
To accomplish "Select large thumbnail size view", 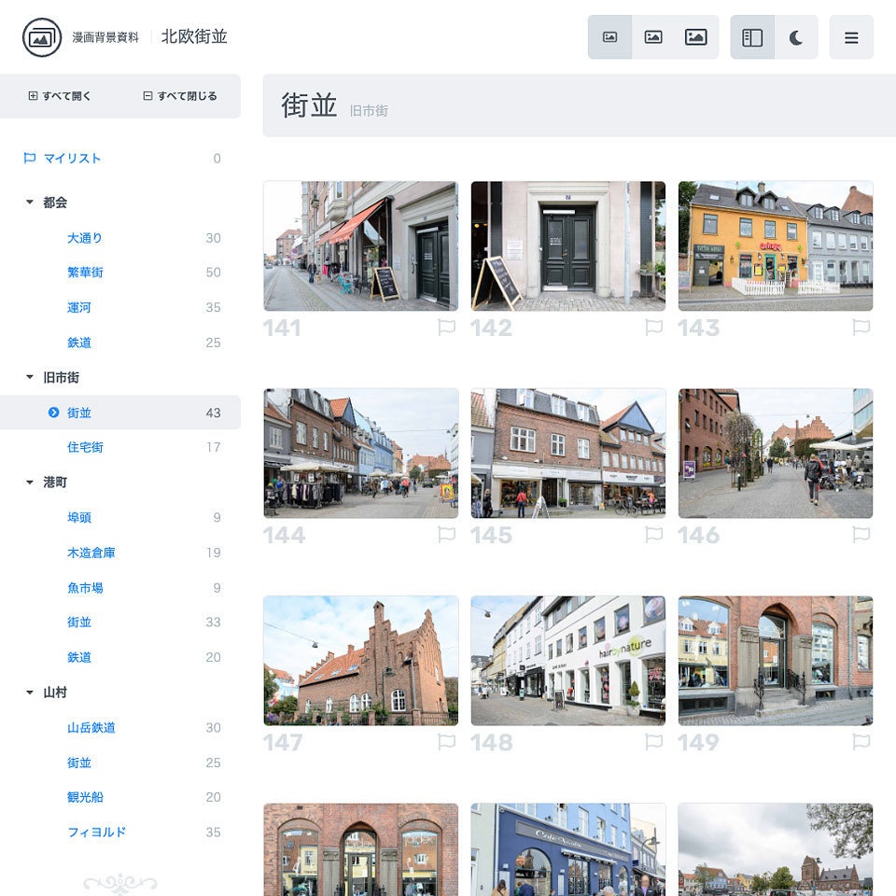I will [696, 37].
